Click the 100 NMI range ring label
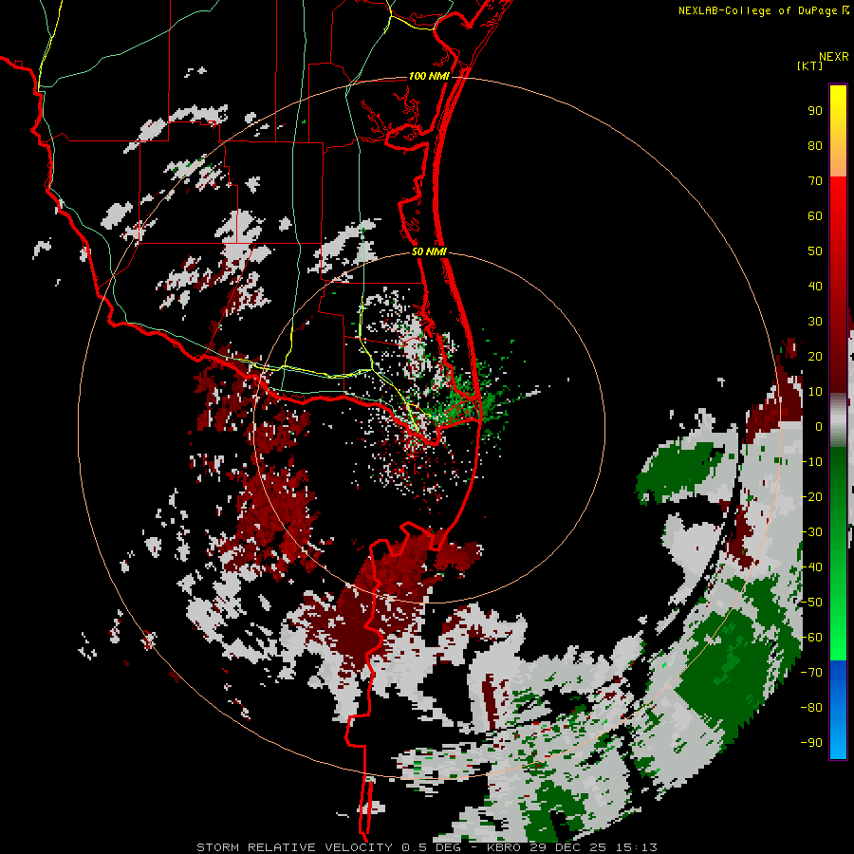The height and width of the screenshot is (854, 854). click(x=429, y=76)
